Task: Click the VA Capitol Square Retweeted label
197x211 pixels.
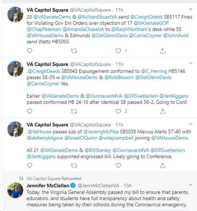Action: tap(54, 179)
